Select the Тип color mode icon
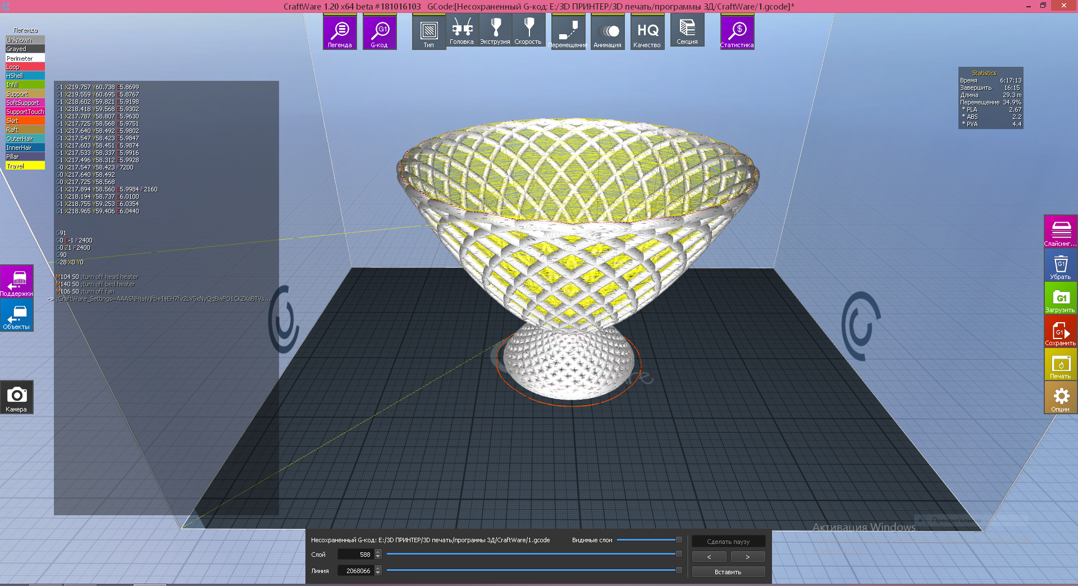Image resolution: width=1078 pixels, height=586 pixels. pyautogui.click(x=429, y=33)
